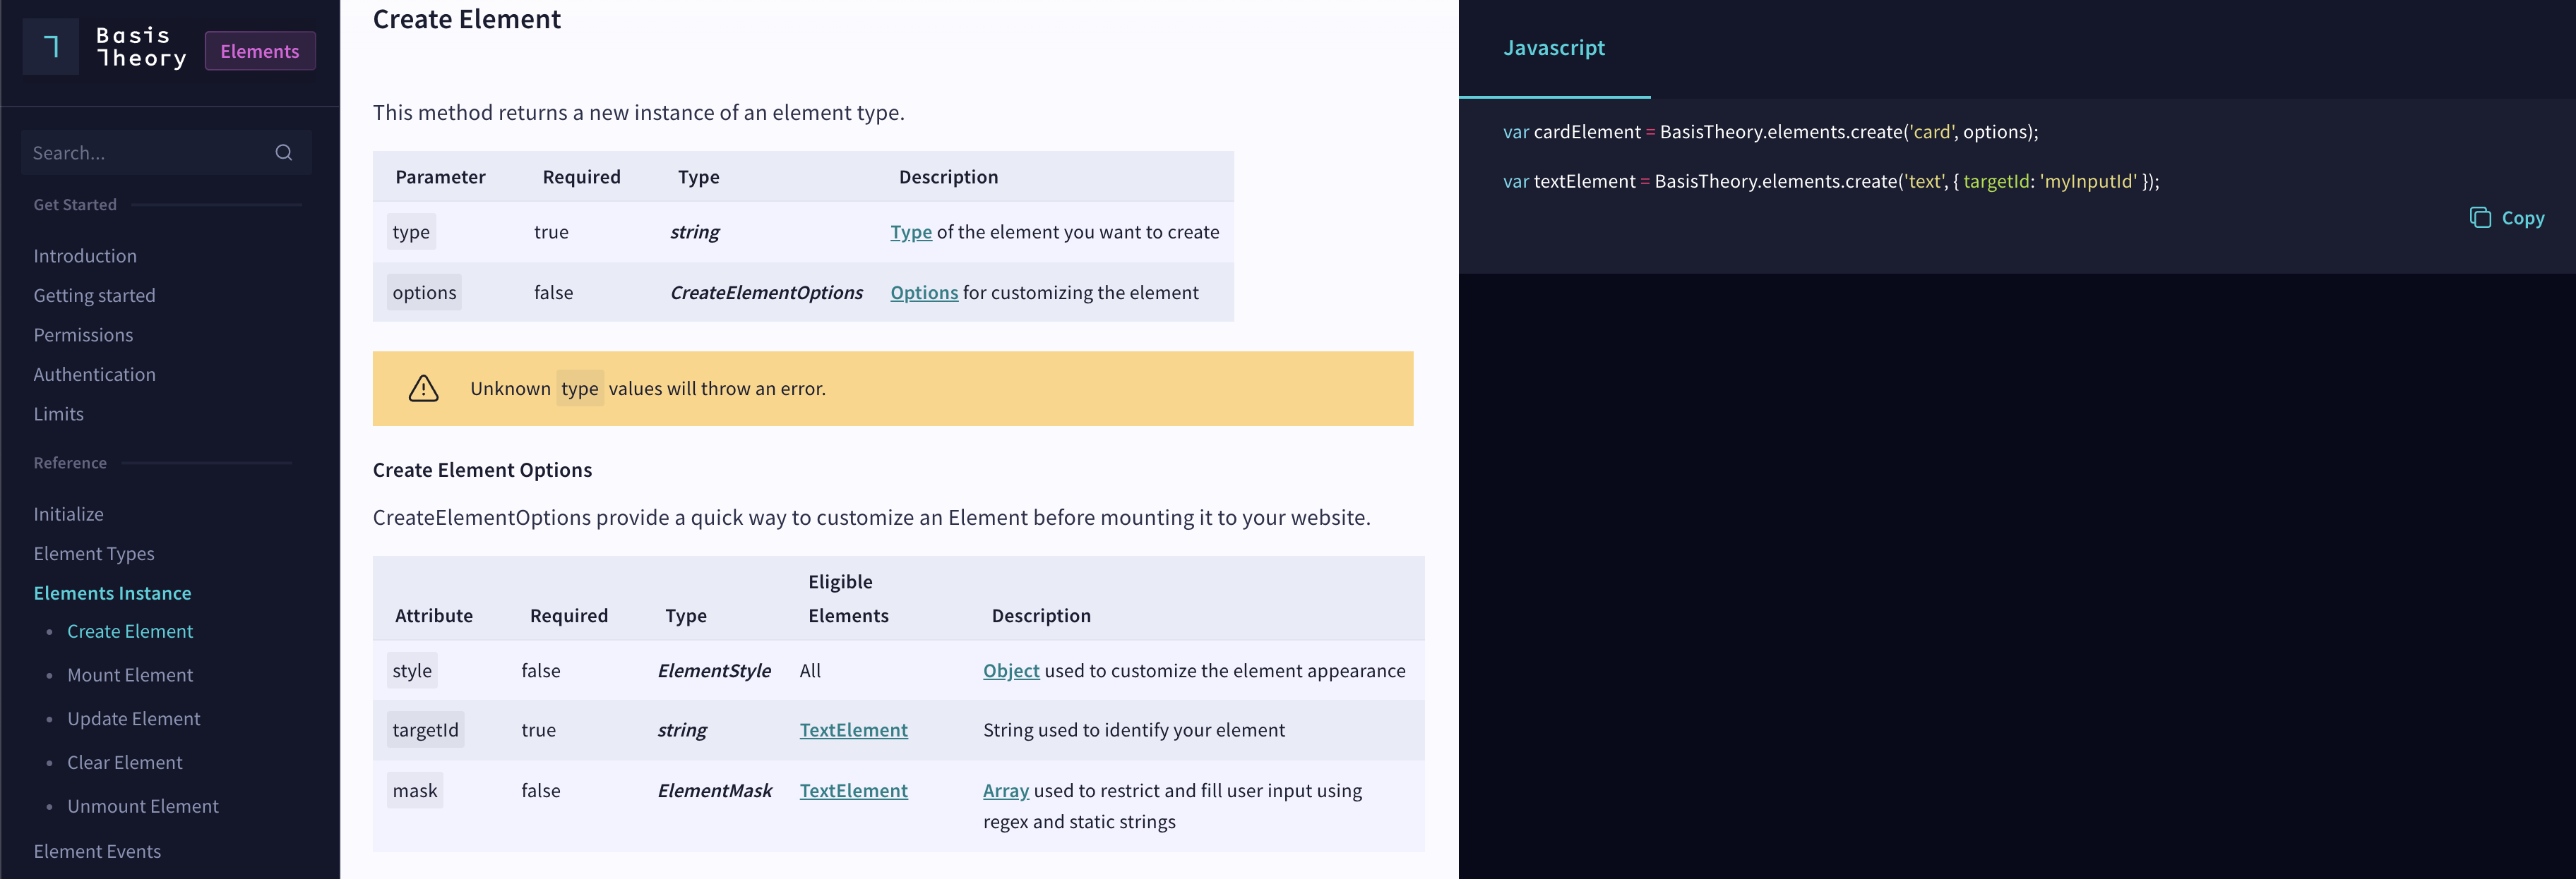Follow the Type link in parameter table

911,231
